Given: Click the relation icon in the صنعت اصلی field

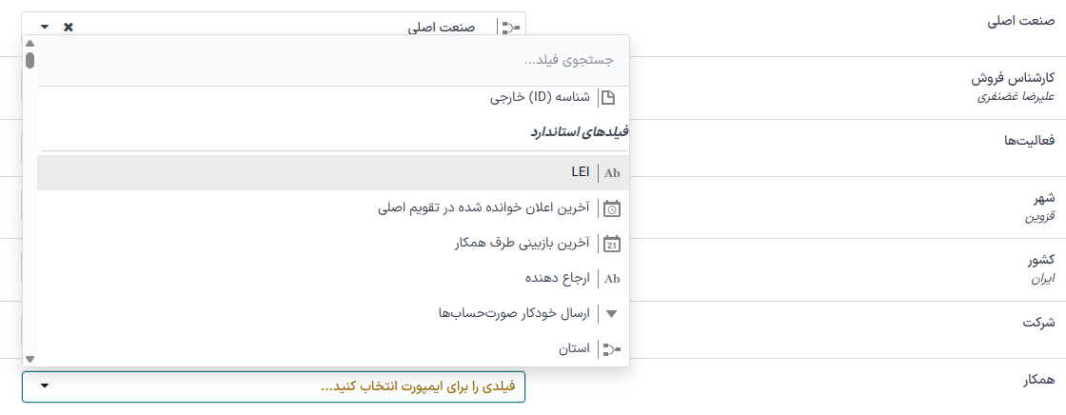Looking at the screenshot, I should 512,27.
